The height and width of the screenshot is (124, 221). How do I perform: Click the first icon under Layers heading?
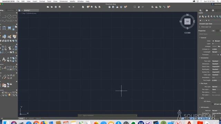pyautogui.click(x=200, y=17)
